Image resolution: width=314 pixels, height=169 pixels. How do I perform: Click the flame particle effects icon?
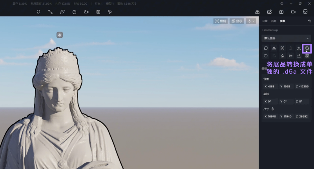(x=74, y=12)
